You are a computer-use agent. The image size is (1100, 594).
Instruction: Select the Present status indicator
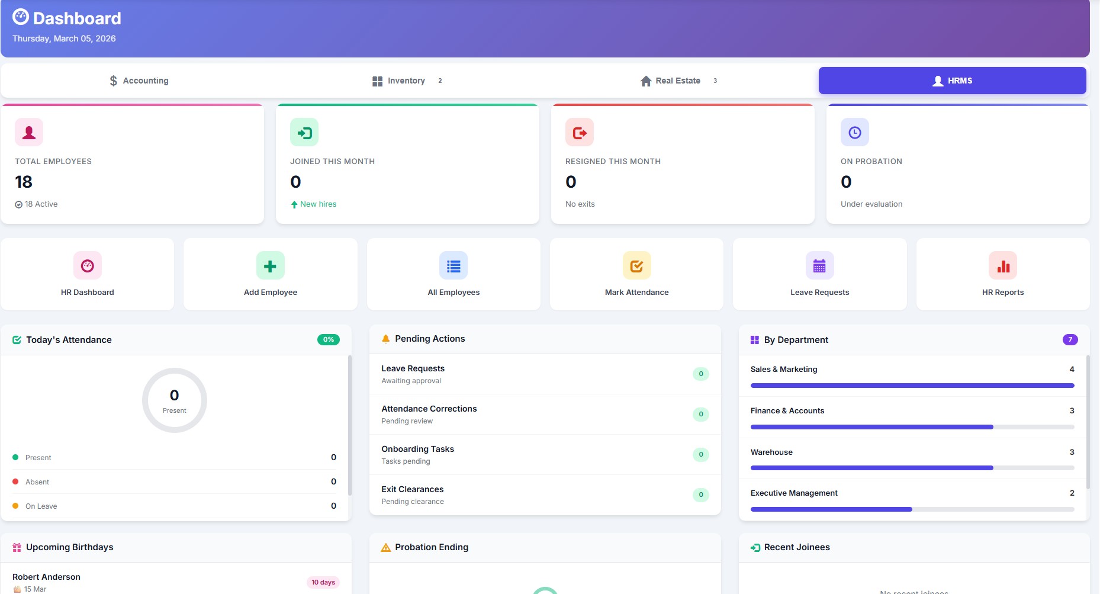(x=15, y=457)
